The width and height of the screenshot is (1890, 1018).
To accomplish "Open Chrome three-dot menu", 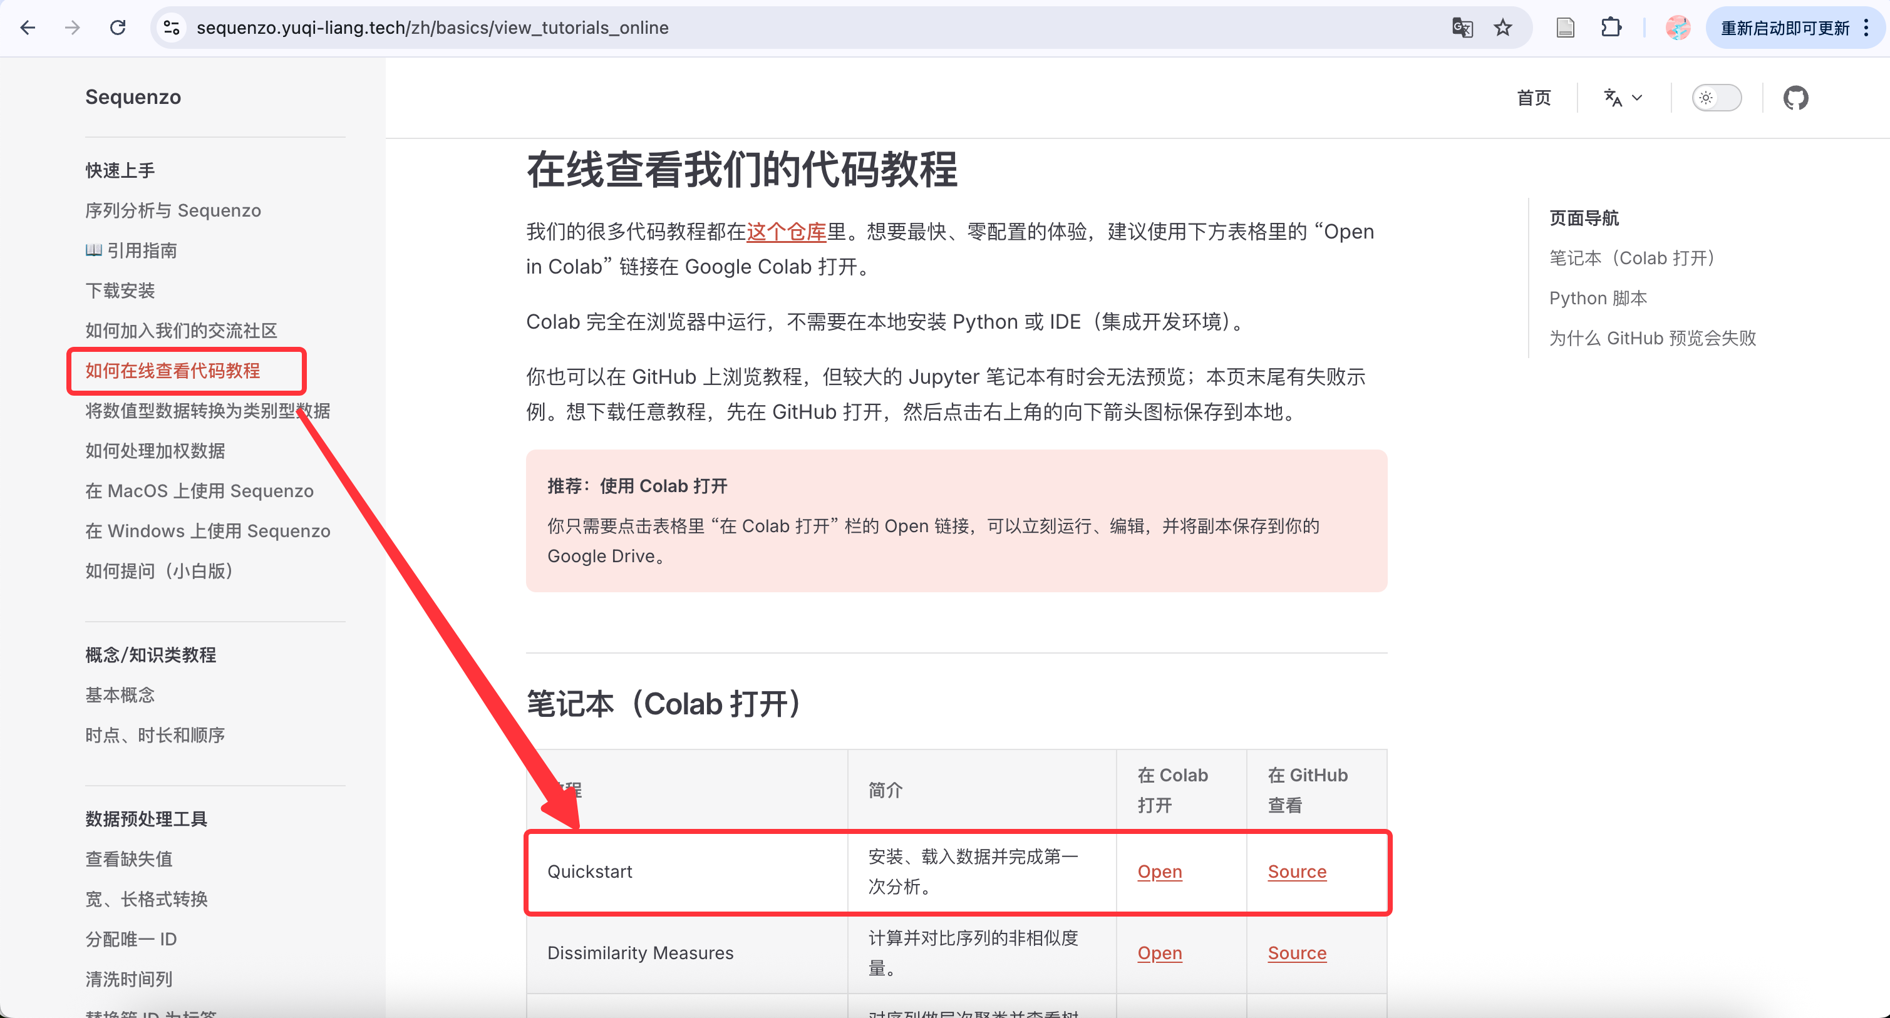I will pyautogui.click(x=1867, y=28).
